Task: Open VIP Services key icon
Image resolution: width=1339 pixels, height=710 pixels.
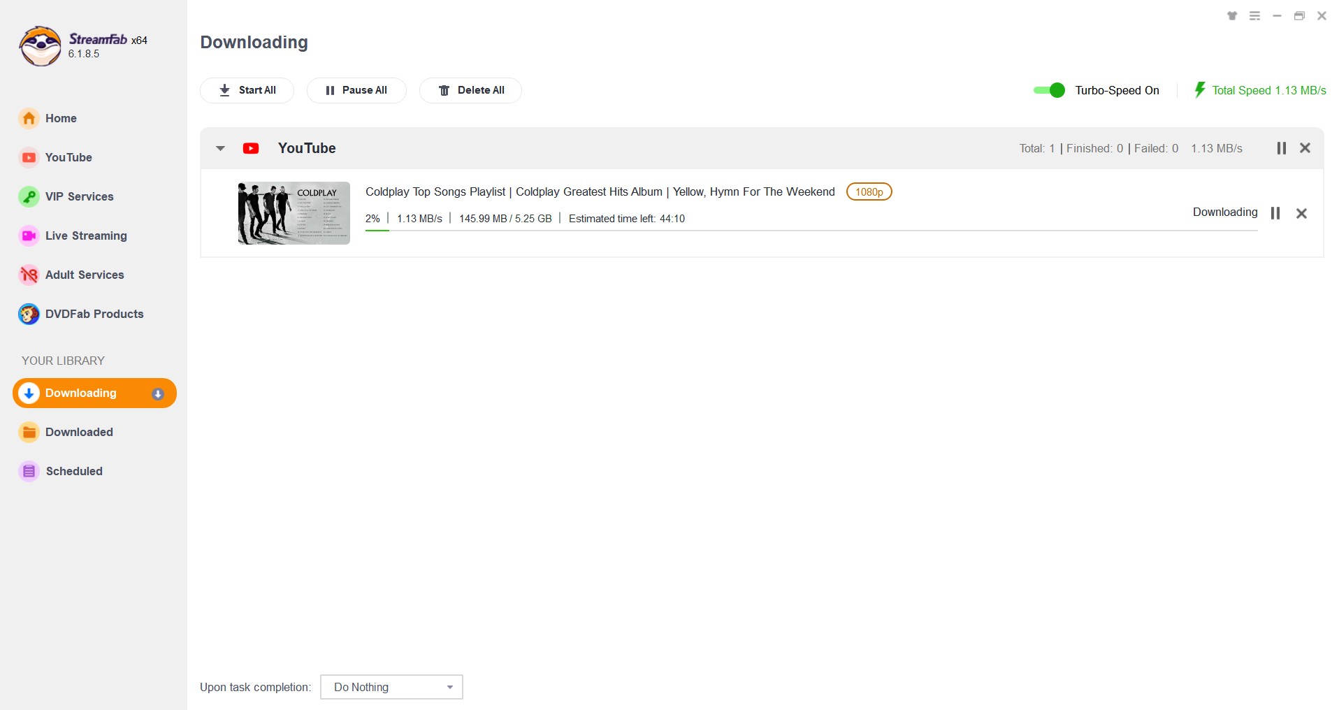Action: [x=29, y=196]
